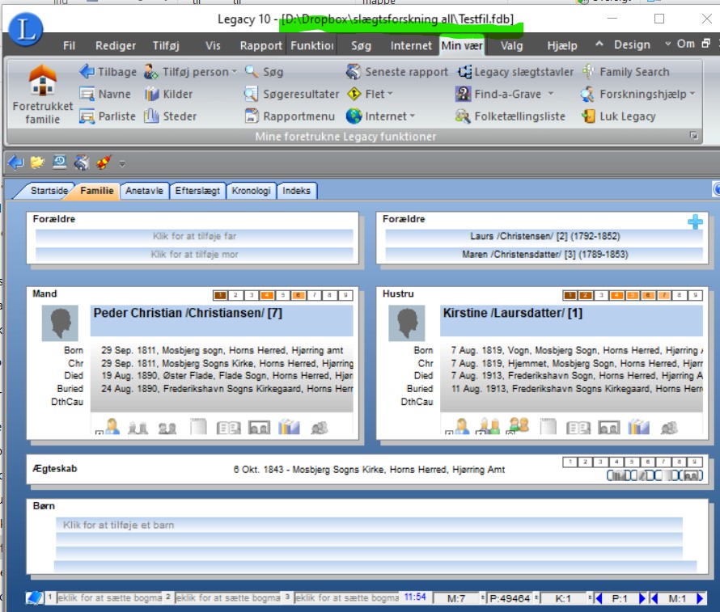The image size is (720, 612).
Task: Open quick access toolbar customize arrow
Action: coord(121,163)
